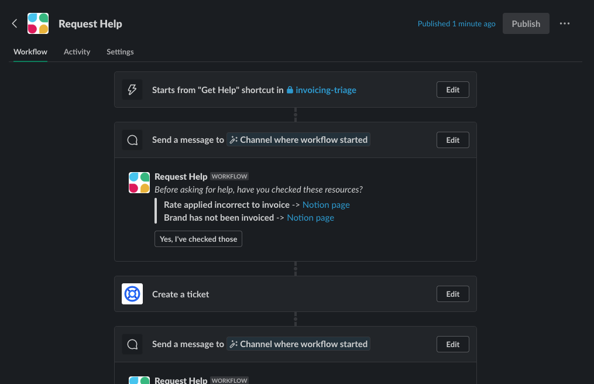
Task: Click the lightning bolt trigger icon
Action: 132,90
